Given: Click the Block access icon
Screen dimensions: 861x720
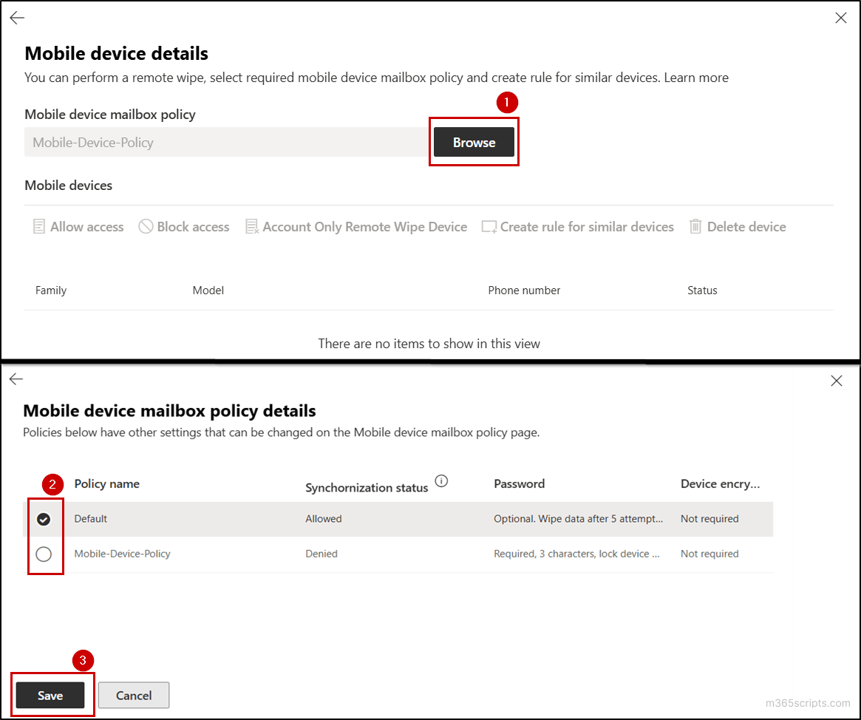Looking at the screenshot, I should pos(146,226).
